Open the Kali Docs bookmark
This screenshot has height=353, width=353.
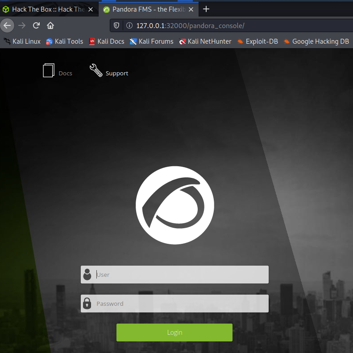pos(107,41)
